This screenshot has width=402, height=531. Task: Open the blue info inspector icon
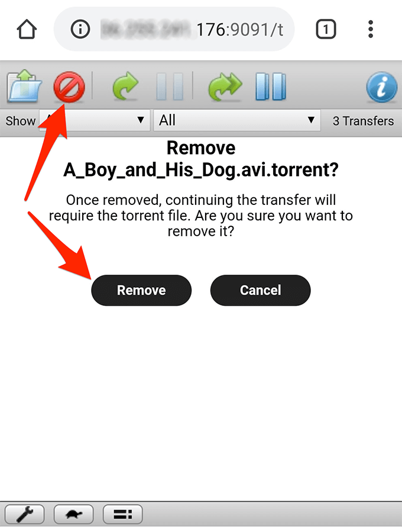pyautogui.click(x=382, y=87)
